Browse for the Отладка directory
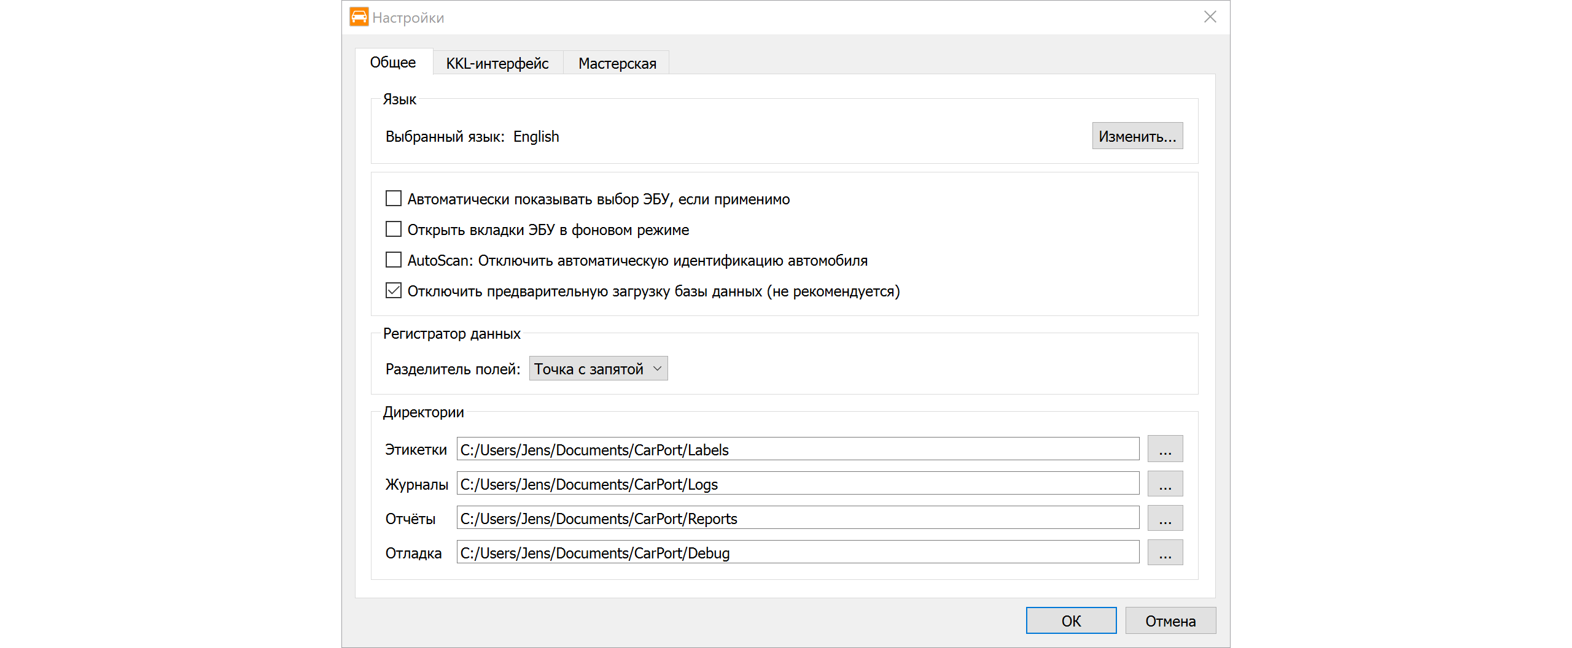Screen dimensions: 1572x648 1165,553
